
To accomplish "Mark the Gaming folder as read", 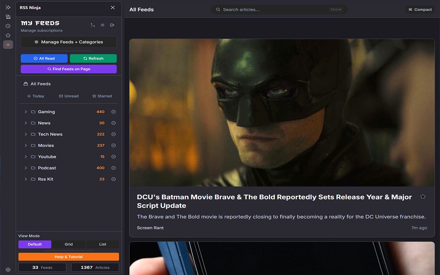I will click(x=113, y=112).
